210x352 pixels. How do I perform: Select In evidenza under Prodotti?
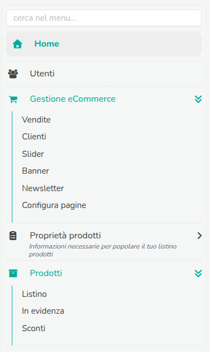[43, 311]
